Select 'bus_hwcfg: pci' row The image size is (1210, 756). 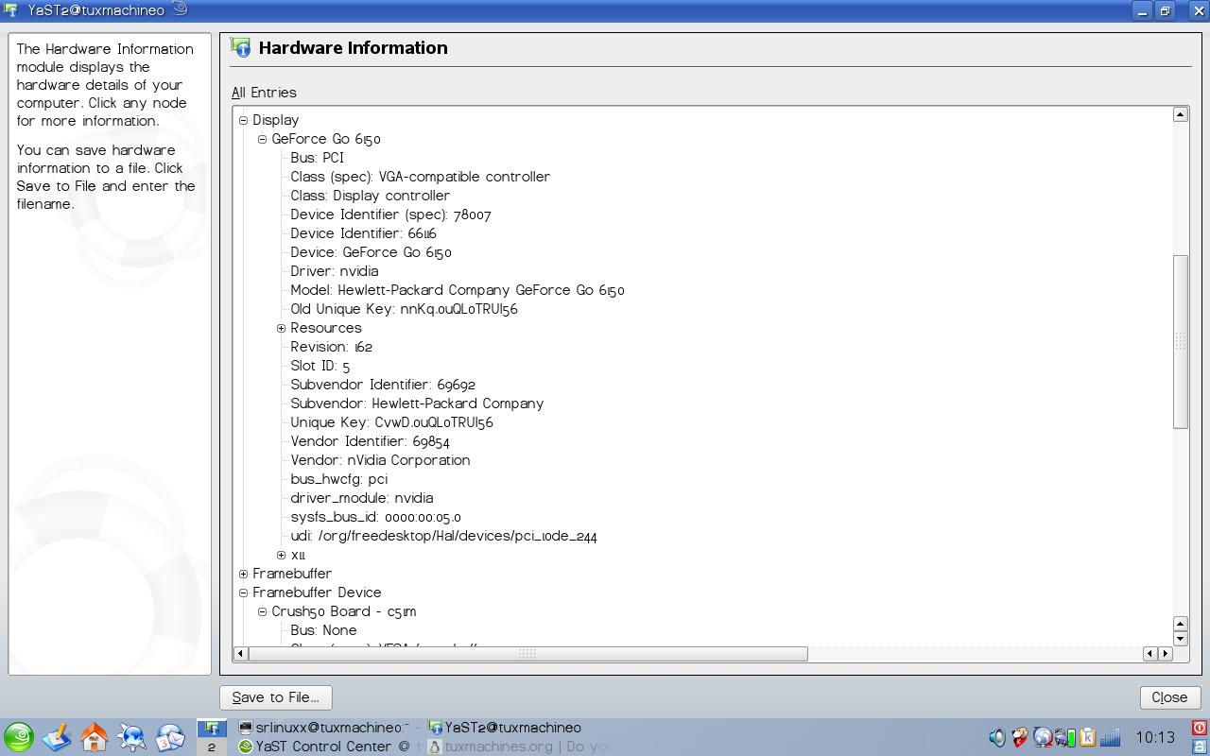[338, 479]
